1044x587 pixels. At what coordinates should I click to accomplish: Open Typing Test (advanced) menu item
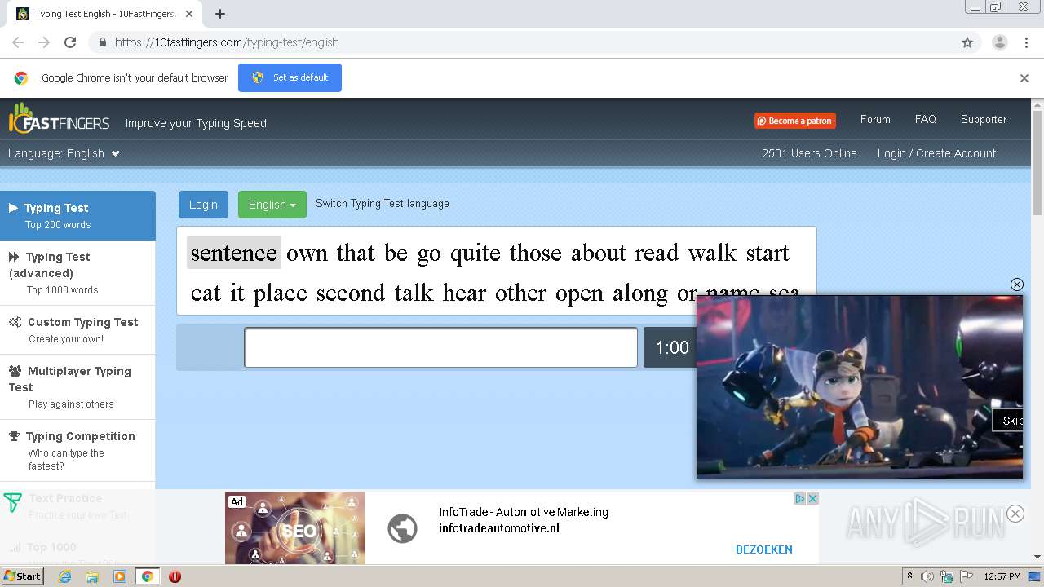pos(77,273)
